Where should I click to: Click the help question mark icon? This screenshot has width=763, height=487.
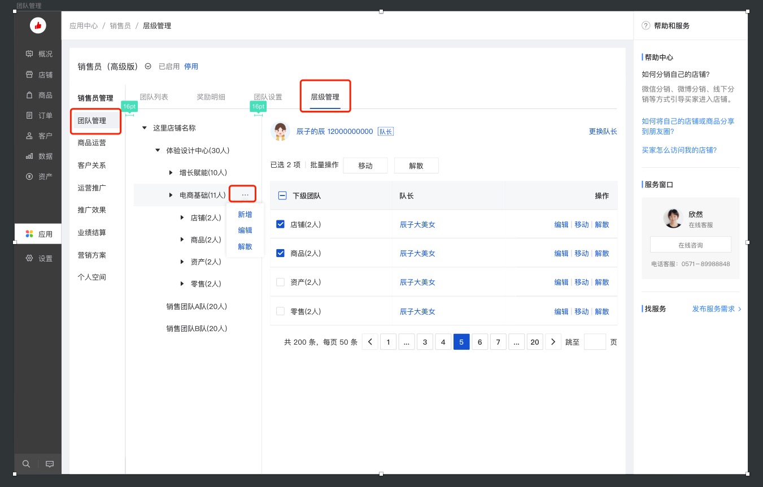click(646, 26)
